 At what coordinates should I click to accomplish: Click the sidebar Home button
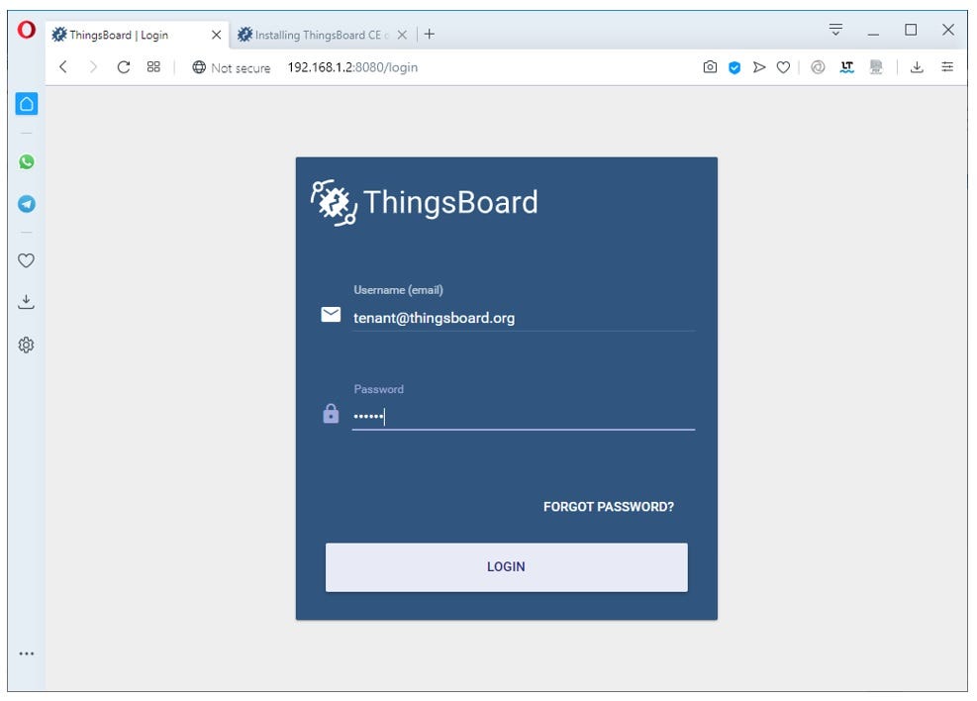coord(26,103)
